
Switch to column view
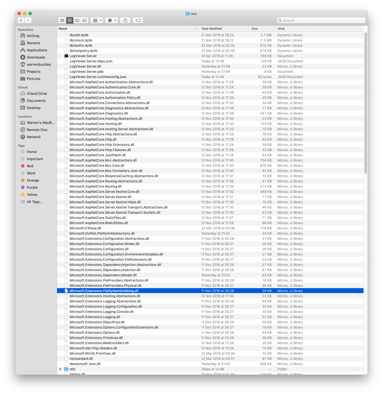pyautogui.click(x=77, y=20)
